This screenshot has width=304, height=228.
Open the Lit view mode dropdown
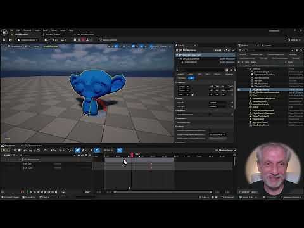[x=28, y=46]
